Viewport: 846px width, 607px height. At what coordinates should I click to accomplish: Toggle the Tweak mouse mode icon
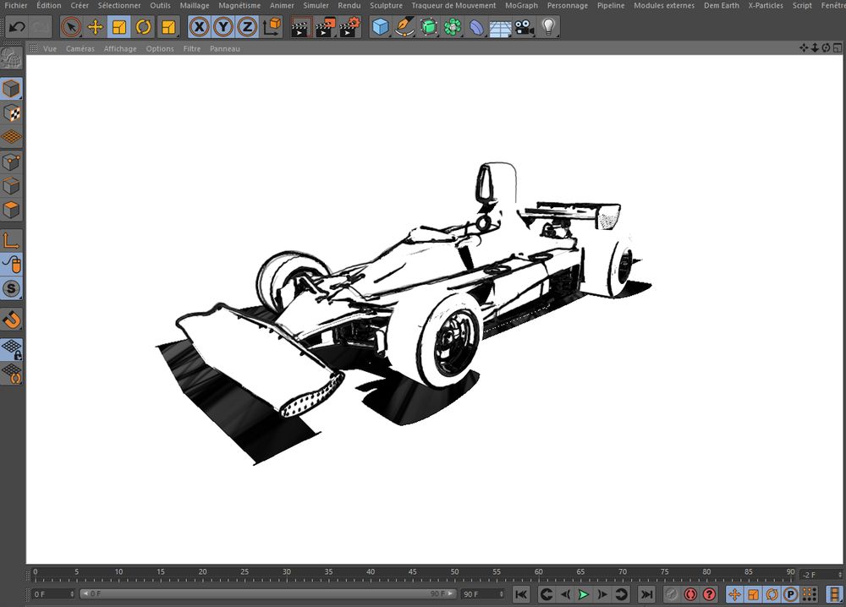click(x=11, y=265)
